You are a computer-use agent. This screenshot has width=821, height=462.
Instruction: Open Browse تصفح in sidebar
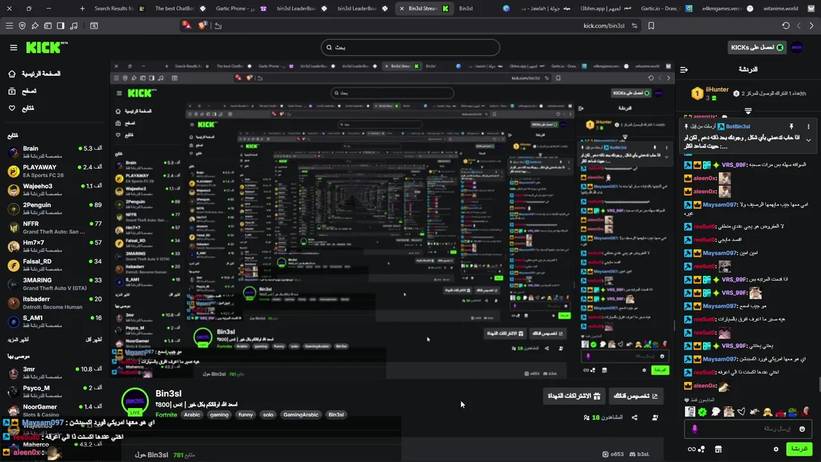[x=22, y=91]
